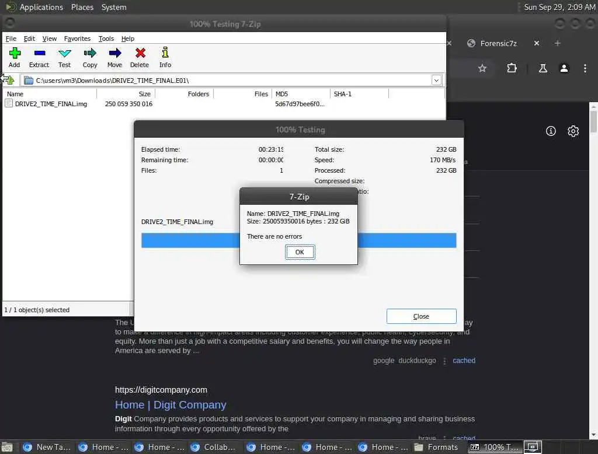This screenshot has height=454, width=598.
Task: Click the workspace switcher icon in panel
Action: pyautogui.click(x=533, y=447)
